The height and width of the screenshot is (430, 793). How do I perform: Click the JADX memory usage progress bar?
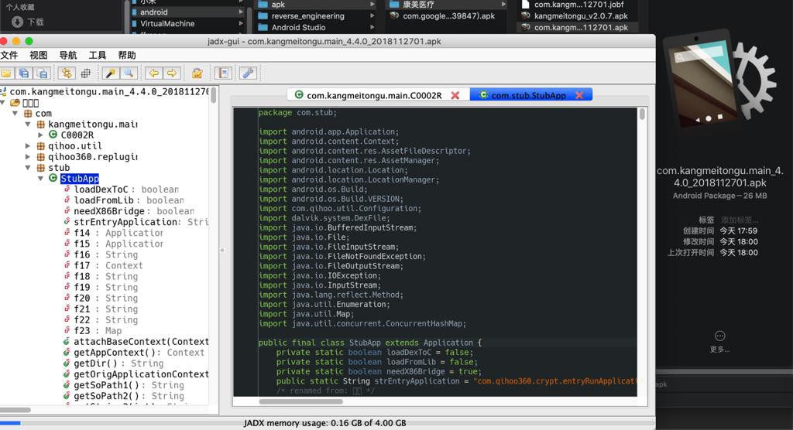327,423
